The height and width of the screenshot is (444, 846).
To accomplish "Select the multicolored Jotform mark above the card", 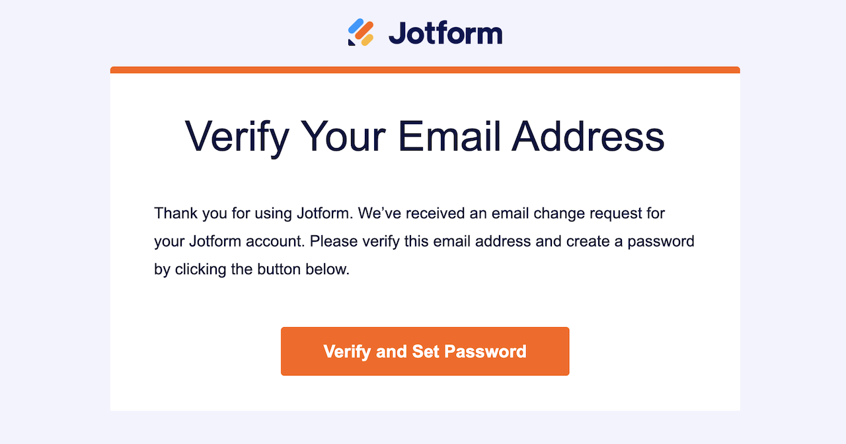I will click(360, 31).
